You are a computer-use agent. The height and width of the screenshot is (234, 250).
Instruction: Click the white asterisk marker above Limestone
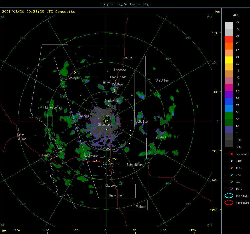[52, 105]
